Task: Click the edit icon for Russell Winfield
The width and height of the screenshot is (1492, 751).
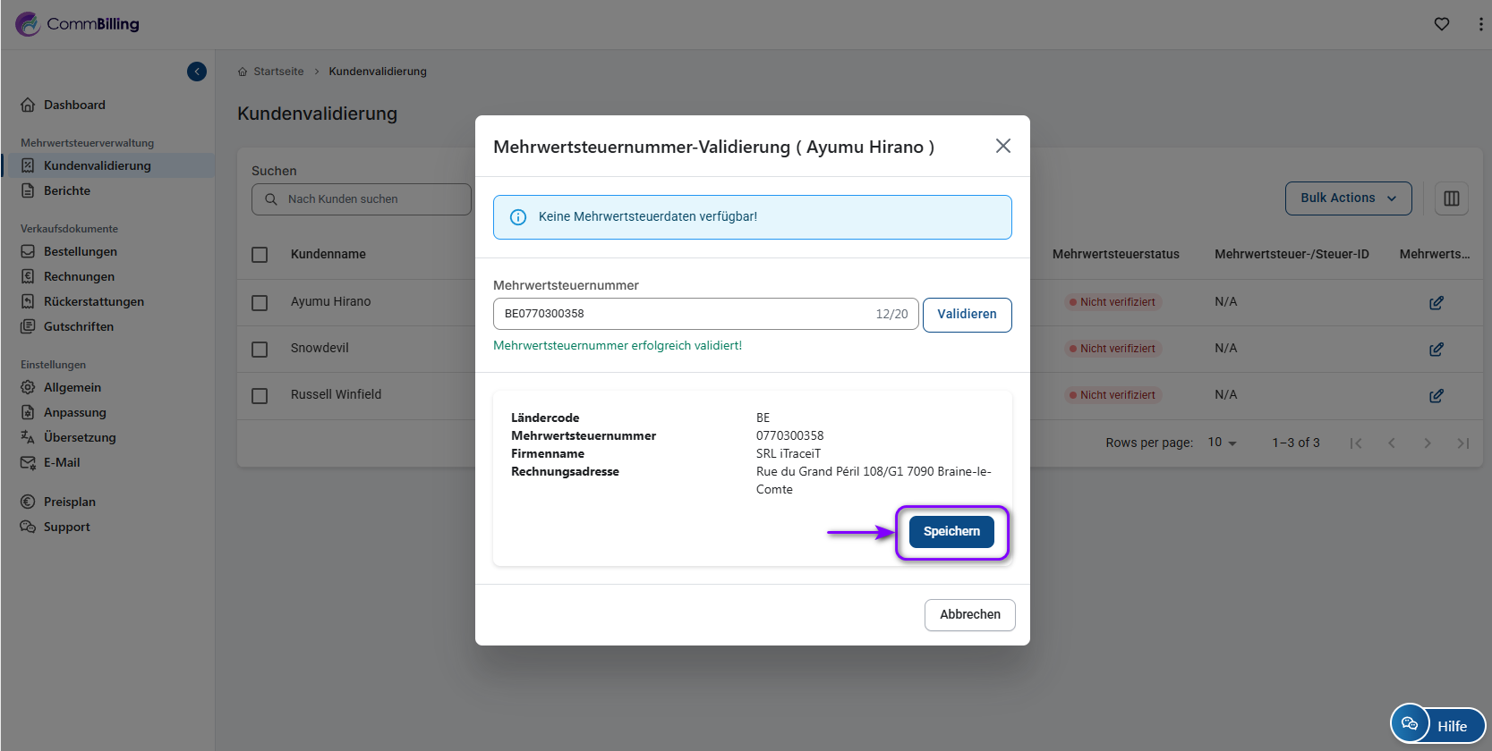Action: [x=1436, y=396]
